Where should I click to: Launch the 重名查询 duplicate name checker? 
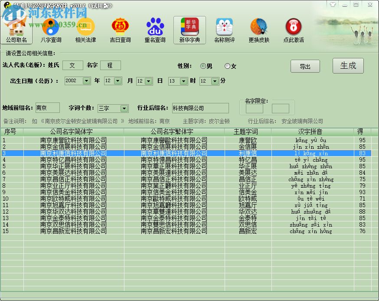point(155,30)
